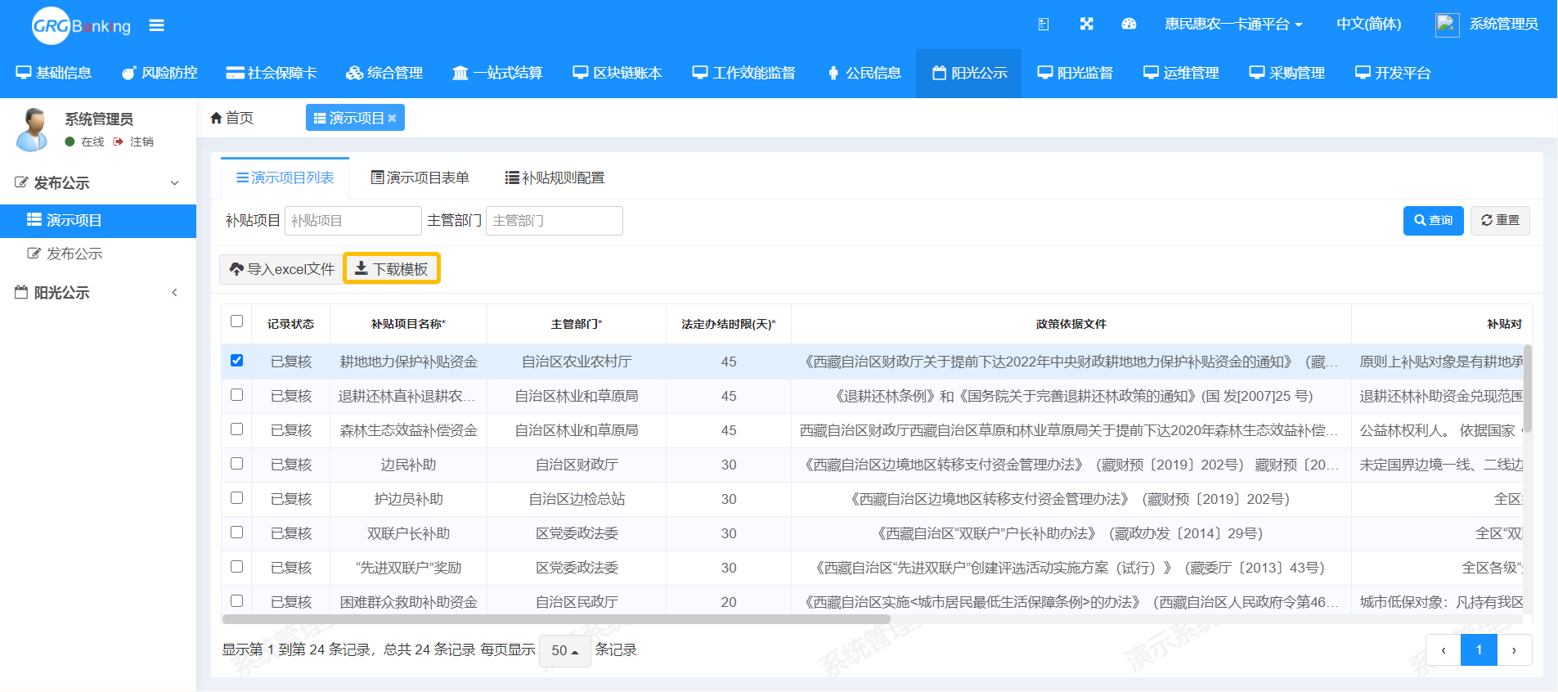Go to previous page arrow
The height and width of the screenshot is (692, 1558).
coord(1444,650)
